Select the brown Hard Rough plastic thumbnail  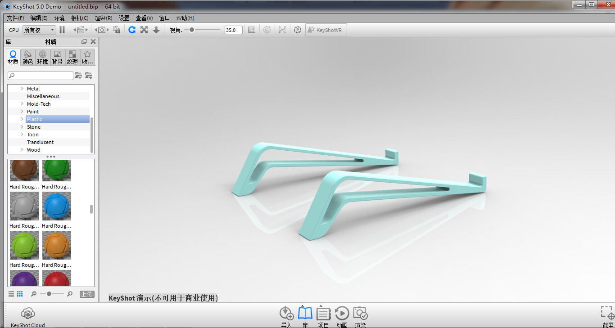(x=24, y=170)
